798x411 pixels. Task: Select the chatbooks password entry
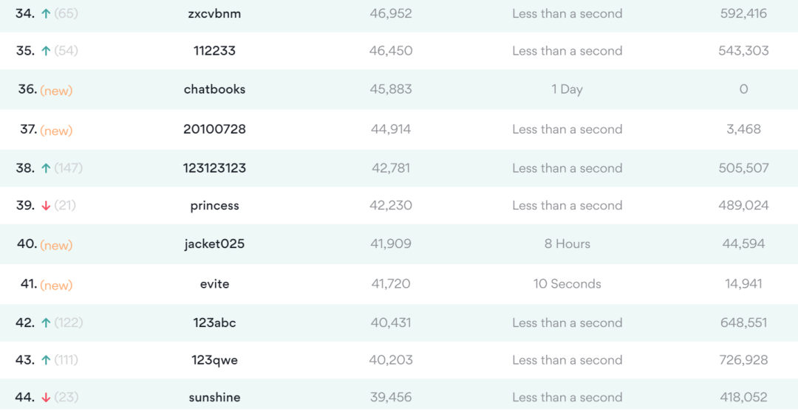[214, 89]
